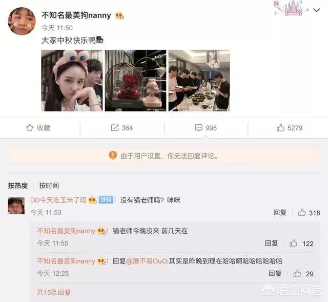Screen dimensions: 328x302
Task: Like the post with the thumbs-up showing 5279
Action: [x=280, y=128]
